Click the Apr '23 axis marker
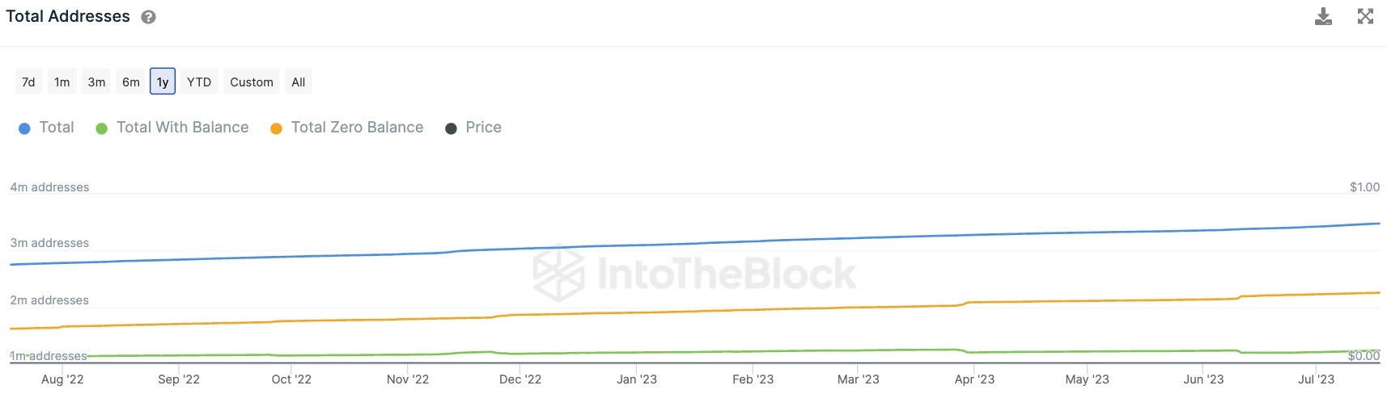Viewport: 1387px width, 394px height. [974, 379]
